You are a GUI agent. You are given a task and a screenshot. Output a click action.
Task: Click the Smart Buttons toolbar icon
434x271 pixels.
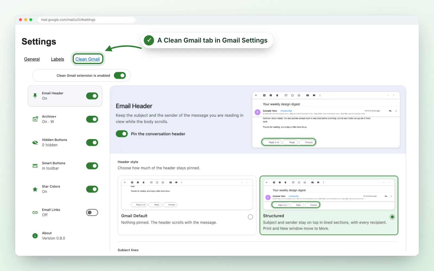(x=35, y=166)
